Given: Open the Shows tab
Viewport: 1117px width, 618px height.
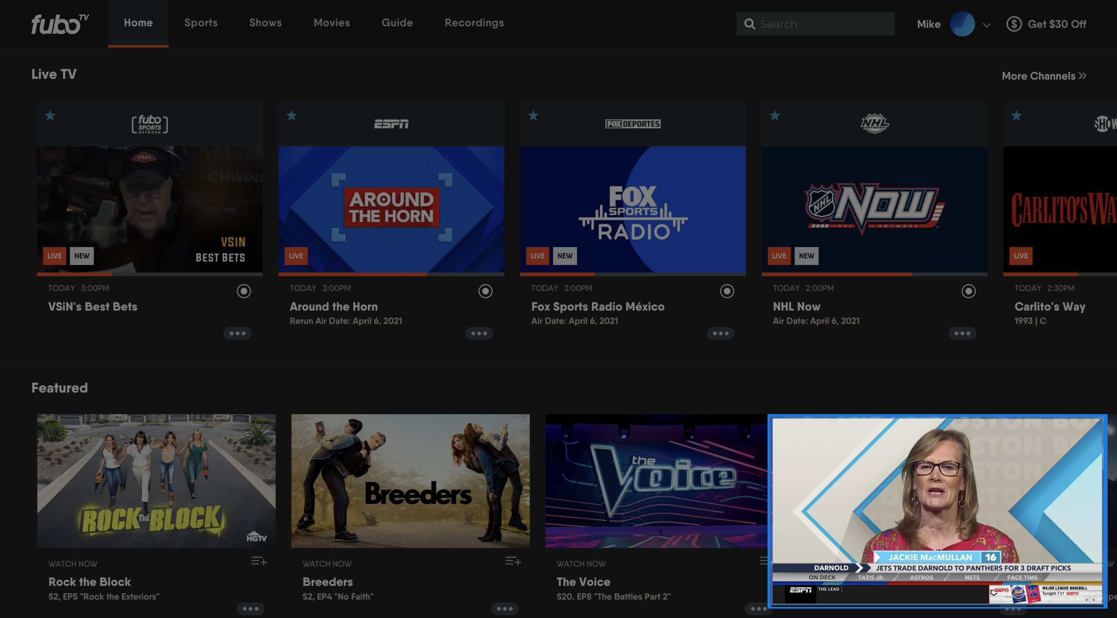Looking at the screenshot, I should click(x=266, y=23).
